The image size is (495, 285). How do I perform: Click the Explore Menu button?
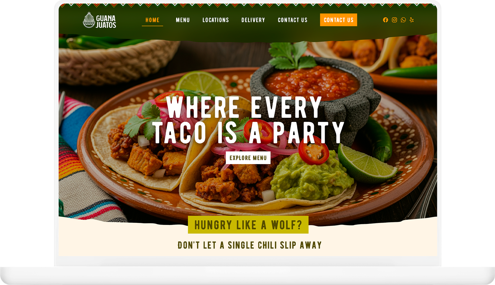pos(248,158)
